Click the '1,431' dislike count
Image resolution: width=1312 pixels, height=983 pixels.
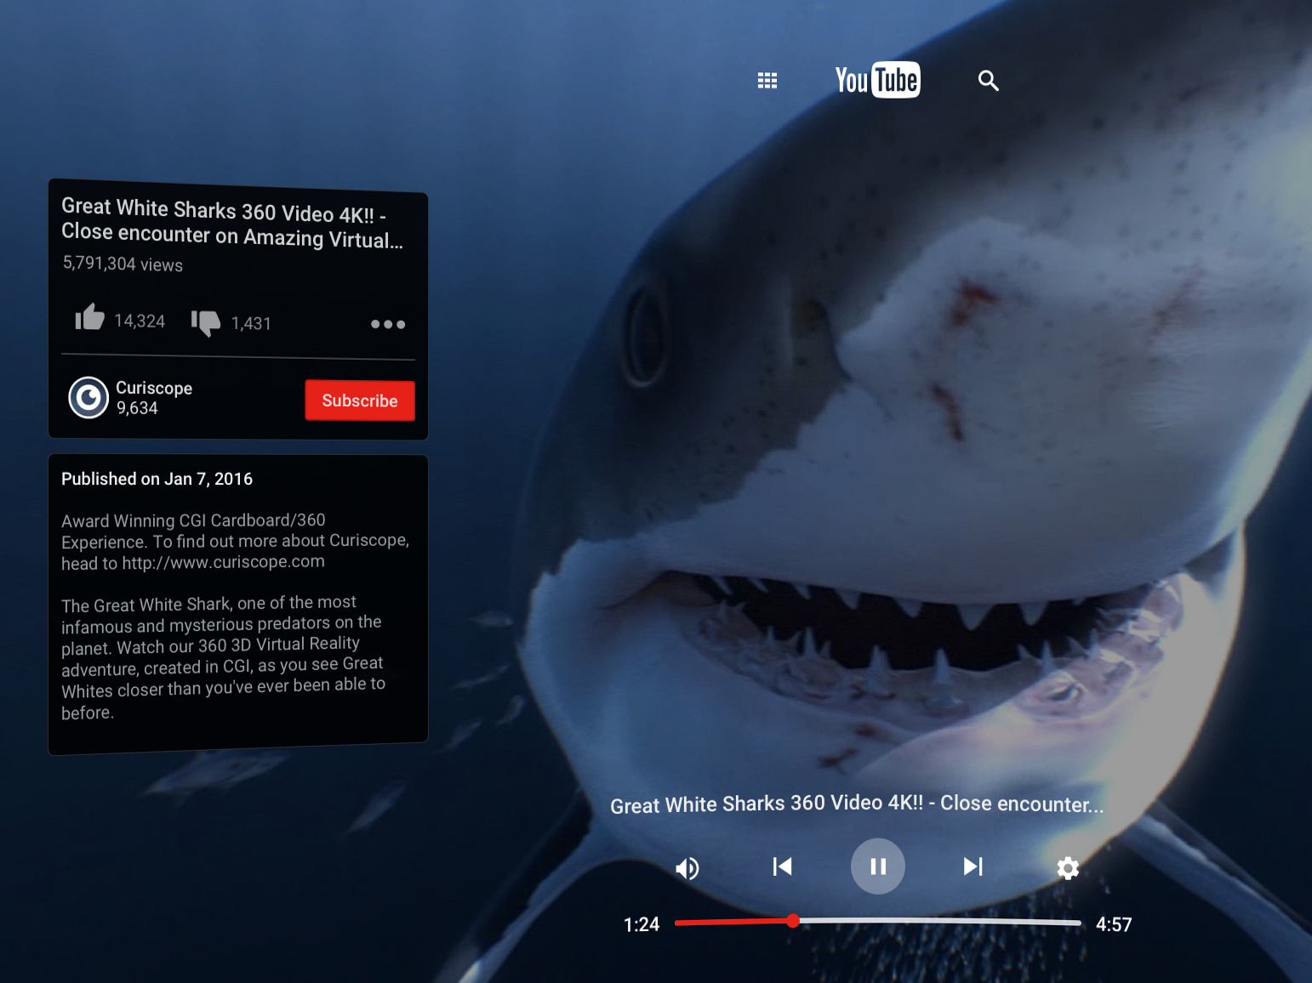coord(251,323)
